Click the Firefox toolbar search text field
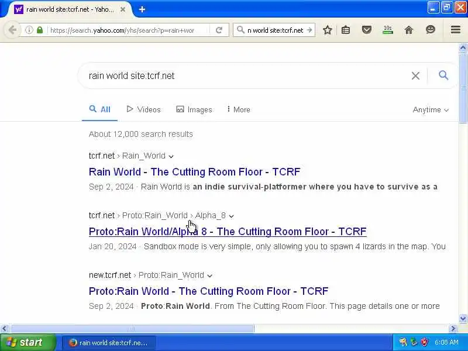This screenshot has height=351, width=468. (275, 30)
